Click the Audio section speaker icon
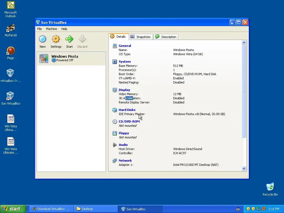Image resolution: width=284 pixels, height=213 pixels. [x=115, y=145]
